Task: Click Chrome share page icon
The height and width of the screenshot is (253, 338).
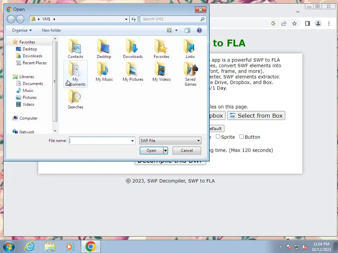Action: click(x=284, y=23)
